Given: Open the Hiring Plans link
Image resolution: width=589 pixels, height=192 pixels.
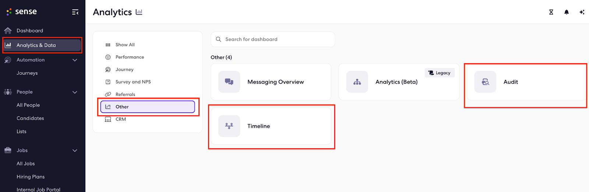Looking at the screenshot, I should [x=31, y=177].
